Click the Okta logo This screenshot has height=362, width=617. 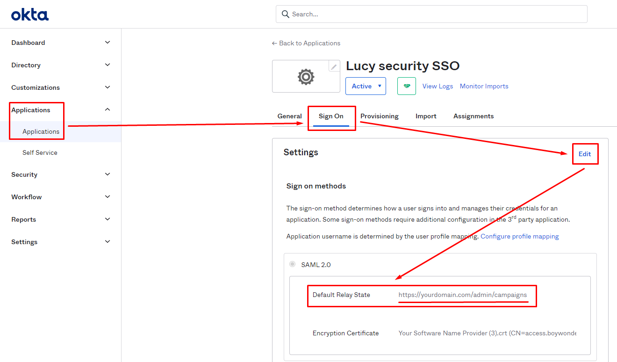pyautogui.click(x=30, y=14)
